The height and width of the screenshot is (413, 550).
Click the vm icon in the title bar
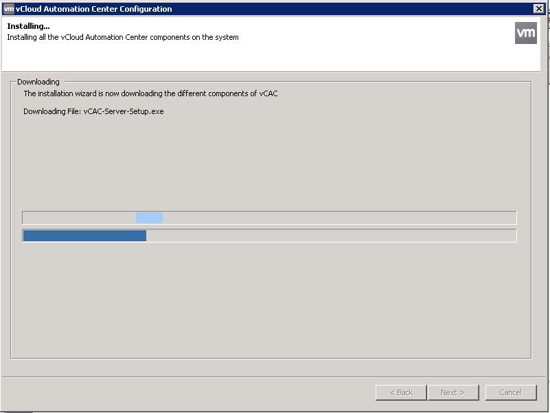click(9, 9)
